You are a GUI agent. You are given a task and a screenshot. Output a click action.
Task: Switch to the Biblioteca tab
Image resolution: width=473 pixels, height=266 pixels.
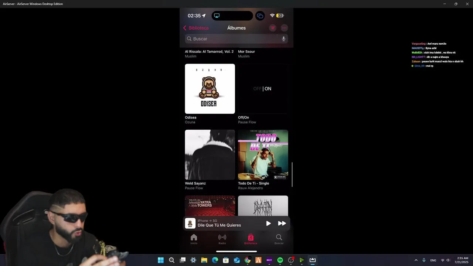[x=251, y=239]
